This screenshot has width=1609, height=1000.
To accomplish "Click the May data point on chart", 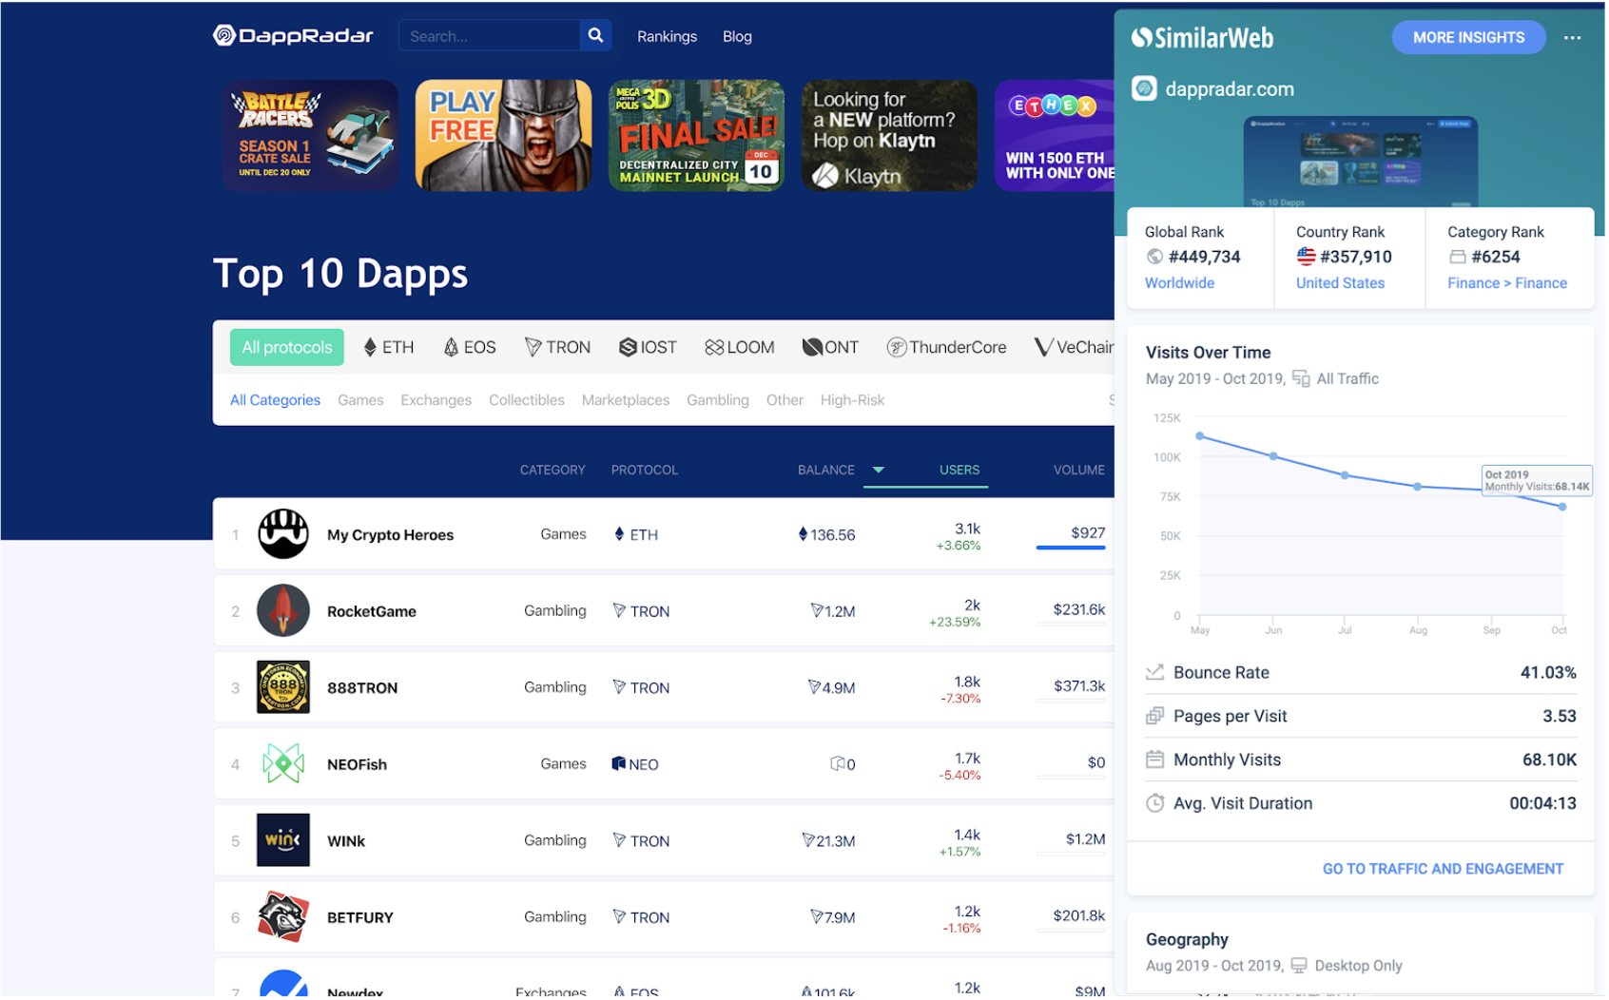I will 1200,436.
